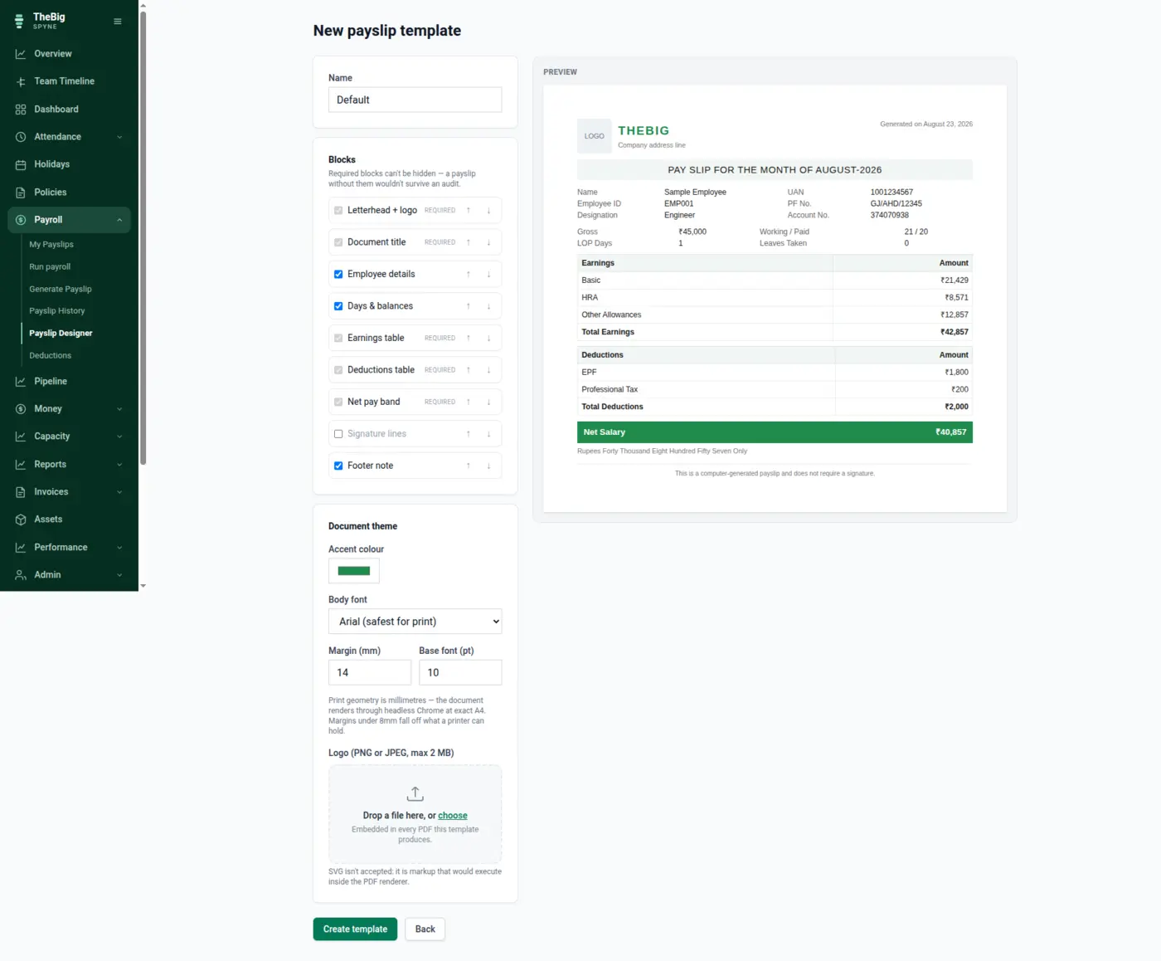Image resolution: width=1161 pixels, height=961 pixels.
Task: Click the Invoices document icon
Action: click(x=21, y=492)
